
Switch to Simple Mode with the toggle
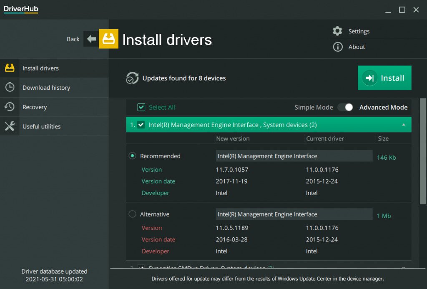click(x=345, y=107)
